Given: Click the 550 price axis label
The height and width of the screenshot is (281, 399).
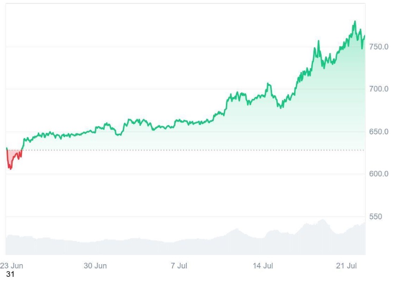Looking at the screenshot, I should (x=376, y=217).
